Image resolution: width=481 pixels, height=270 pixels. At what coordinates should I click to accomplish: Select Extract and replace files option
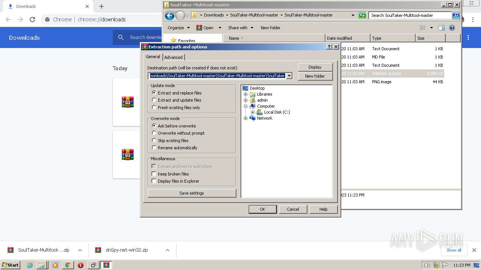(177, 93)
